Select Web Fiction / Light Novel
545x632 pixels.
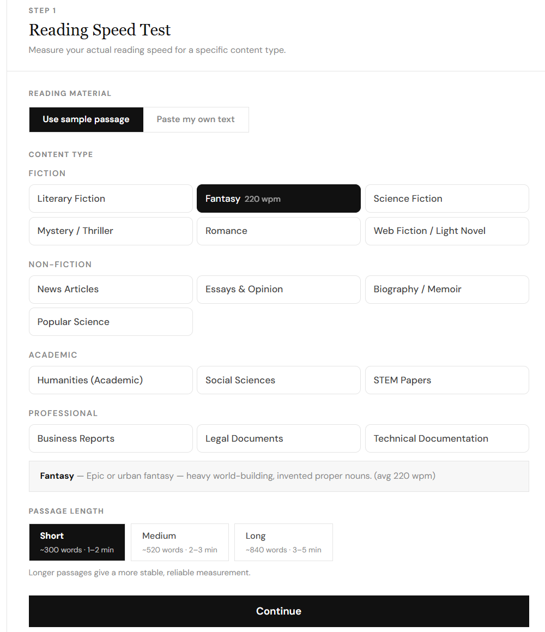coord(447,231)
